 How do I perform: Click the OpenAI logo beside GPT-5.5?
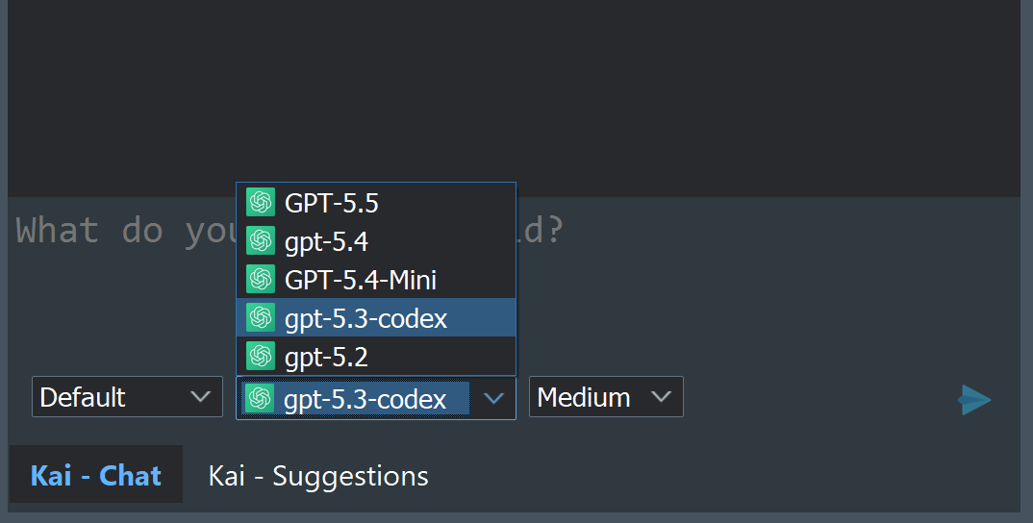coord(261,202)
